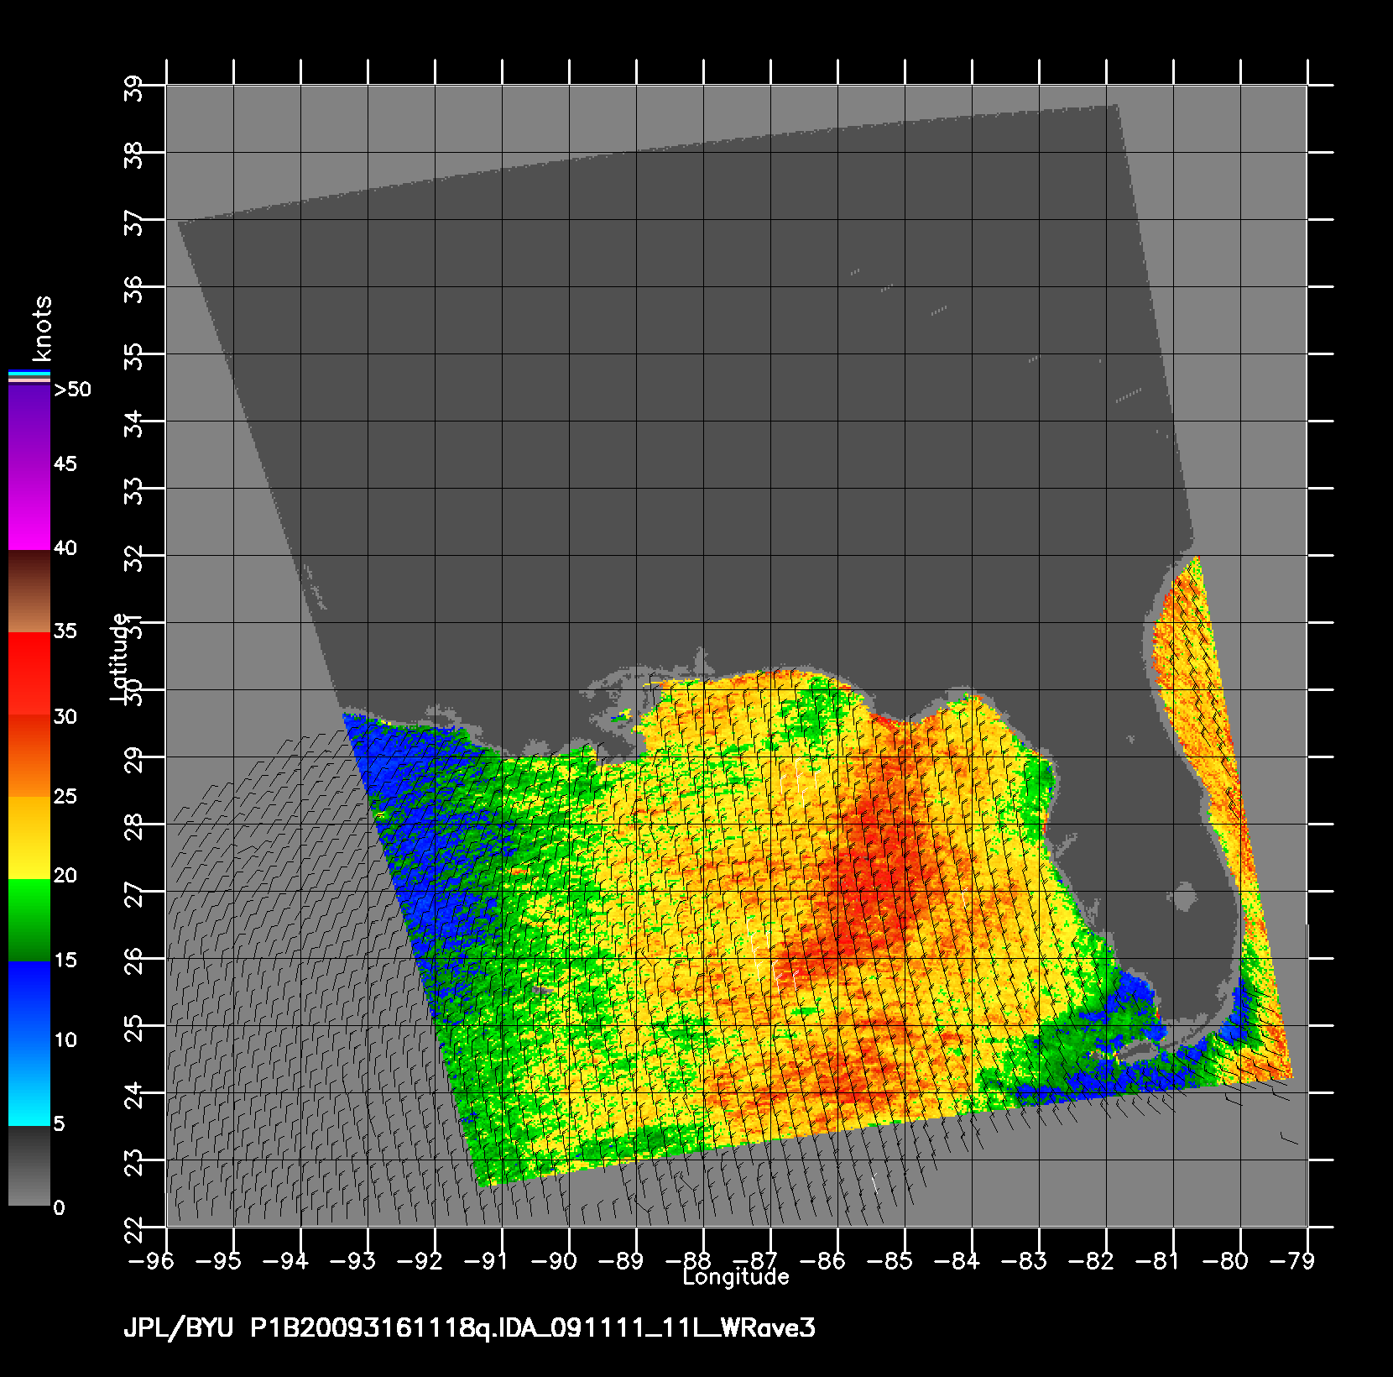The width and height of the screenshot is (1393, 1377).
Task: Click the 'JPL/BYU' text in the caption
Action: (x=178, y=1328)
